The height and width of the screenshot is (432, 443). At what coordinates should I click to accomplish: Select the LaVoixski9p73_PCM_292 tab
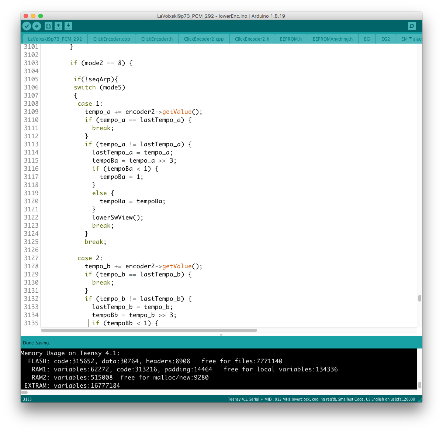tap(55, 39)
